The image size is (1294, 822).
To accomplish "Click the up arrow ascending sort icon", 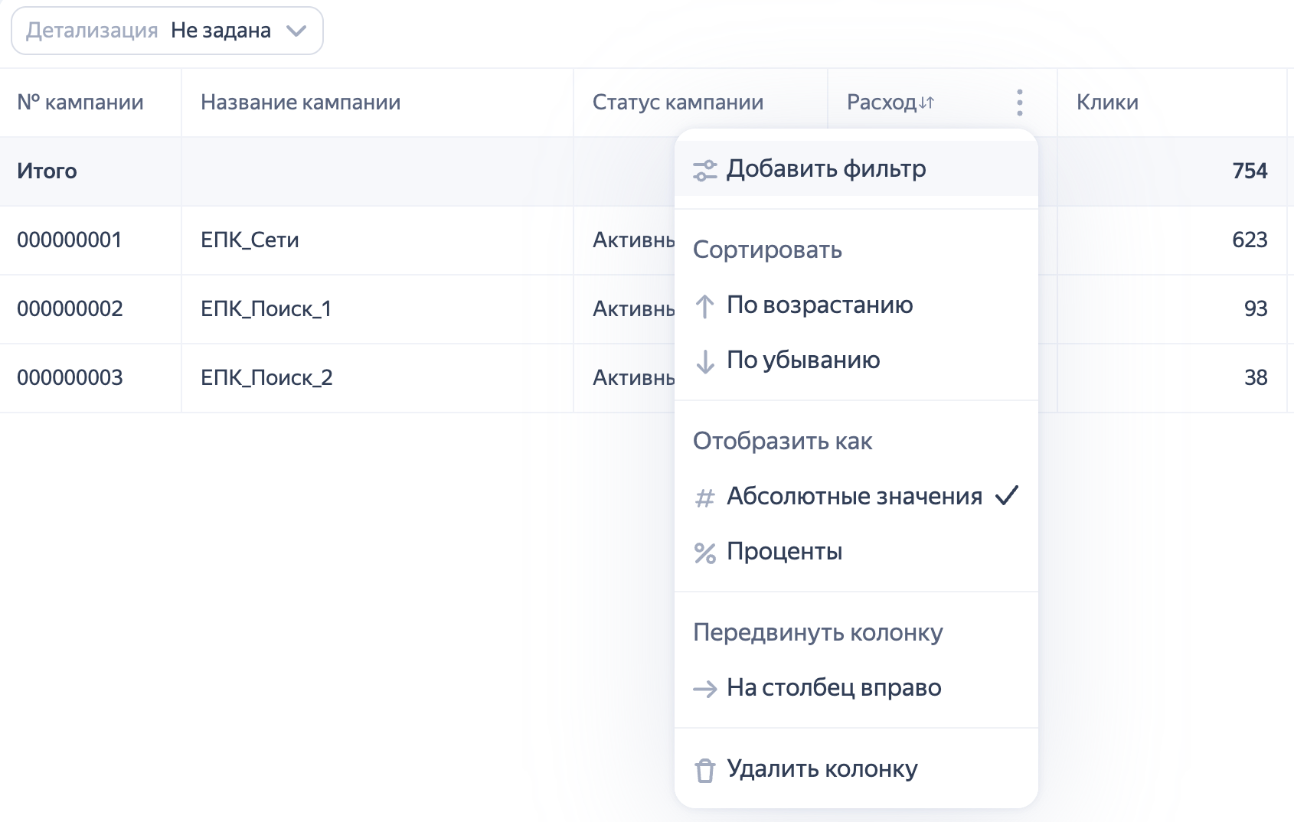I will (704, 306).
